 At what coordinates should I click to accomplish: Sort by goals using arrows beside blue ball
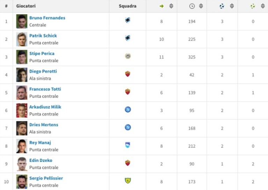click(232, 6)
